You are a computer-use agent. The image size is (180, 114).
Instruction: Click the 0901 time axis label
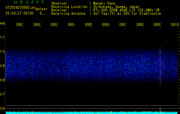pos(20,25)
